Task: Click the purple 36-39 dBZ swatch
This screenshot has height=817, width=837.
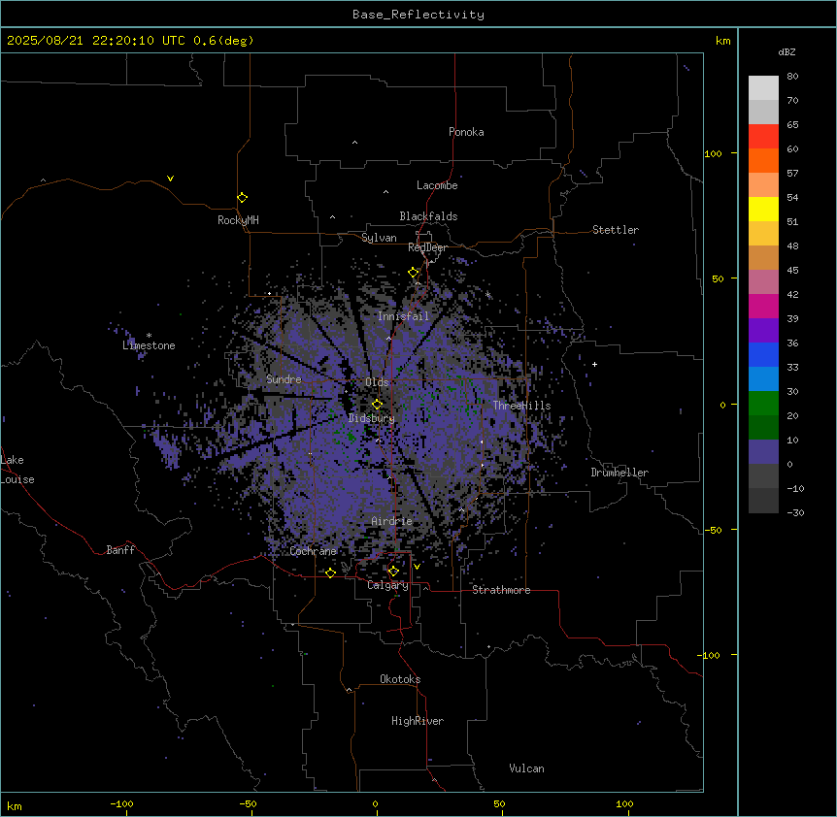Action: coord(763,330)
